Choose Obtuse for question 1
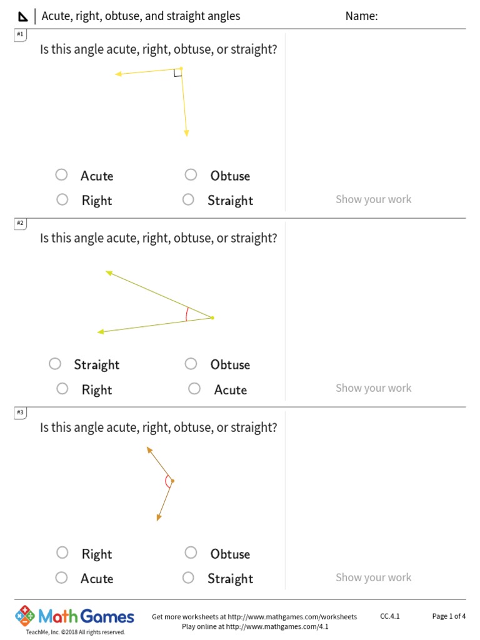Viewport: 480px width, 640px height. (191, 175)
